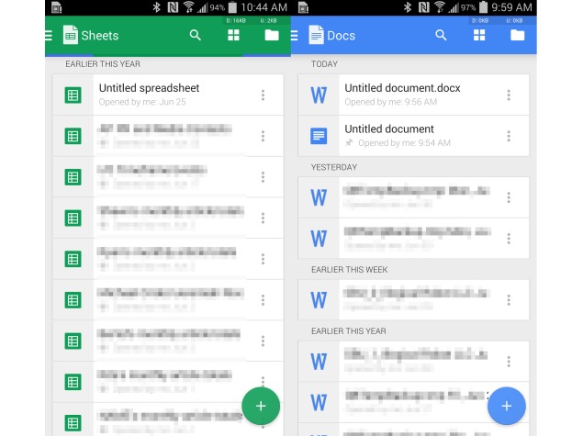583x436 pixels.
Task: Tap the Yesterday section header
Action: coord(334,167)
